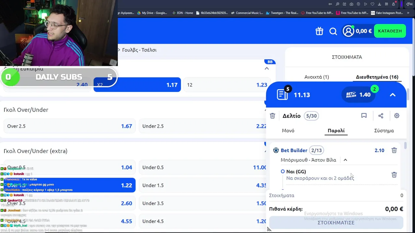Click the Γουλβς - Τσέλσι breadcrumb
Image resolution: width=415 pixels, height=233 pixels.
139,50
